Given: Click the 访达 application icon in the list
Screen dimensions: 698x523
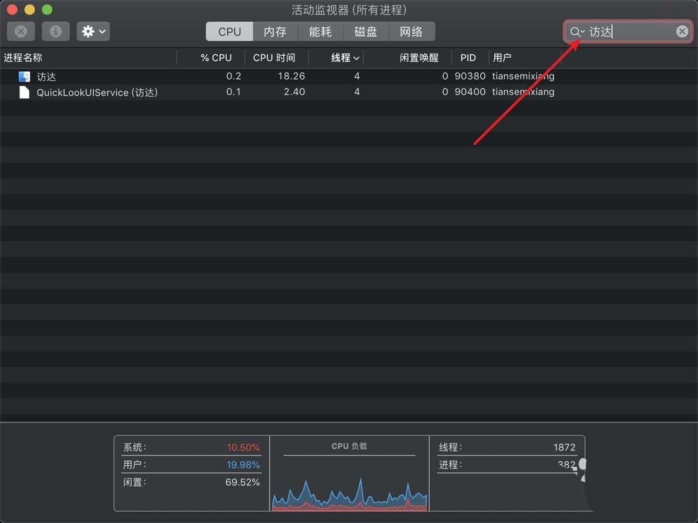Looking at the screenshot, I should (23, 76).
